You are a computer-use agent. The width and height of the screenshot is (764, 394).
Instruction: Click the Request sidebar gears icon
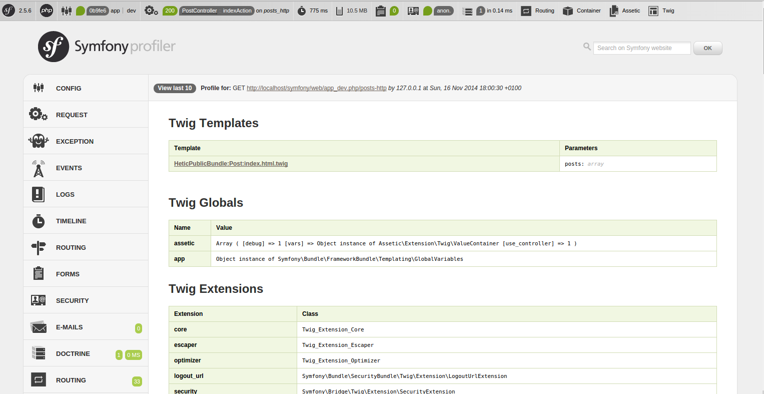point(39,114)
